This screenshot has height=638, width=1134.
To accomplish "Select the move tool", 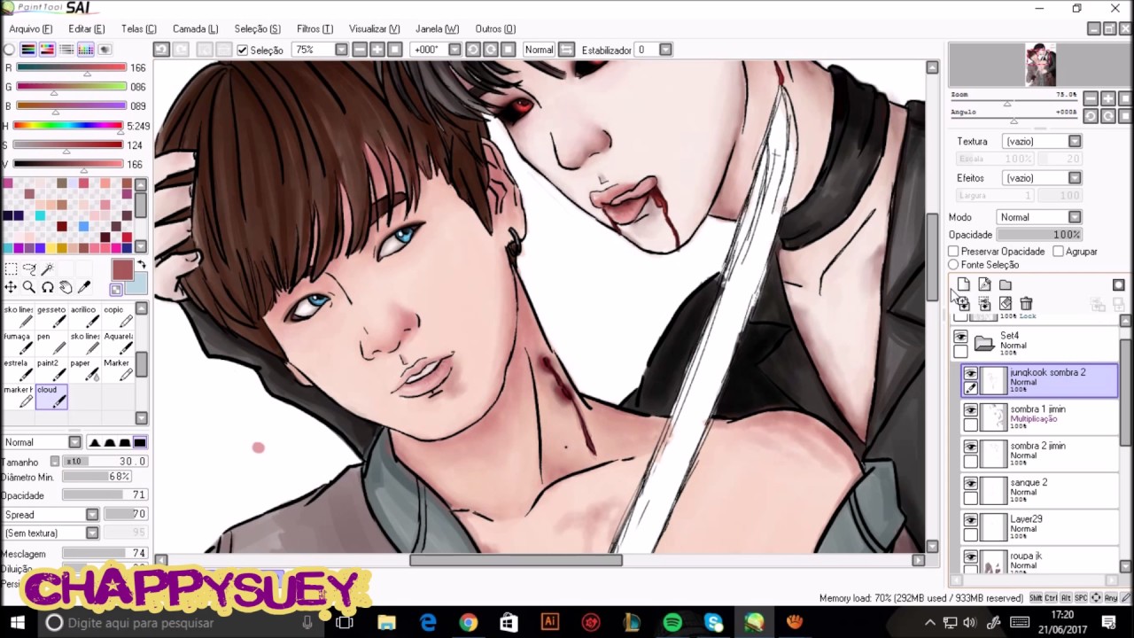I will pos(11,287).
